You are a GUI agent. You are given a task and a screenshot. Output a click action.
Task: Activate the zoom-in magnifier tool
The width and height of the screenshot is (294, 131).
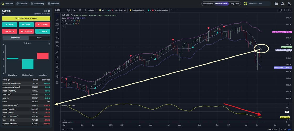[57, 57]
